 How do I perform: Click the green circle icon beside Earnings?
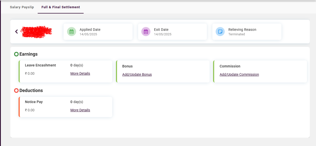[x=16, y=54]
